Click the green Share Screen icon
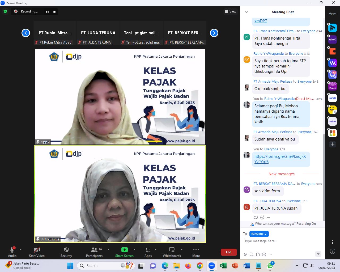Screen dimensions: 340x272 coord(124,250)
